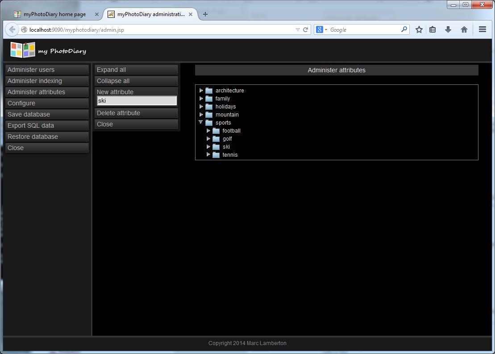Open the bookmarks list icon
Viewport: 495px width, 354px height.
[x=433, y=29]
